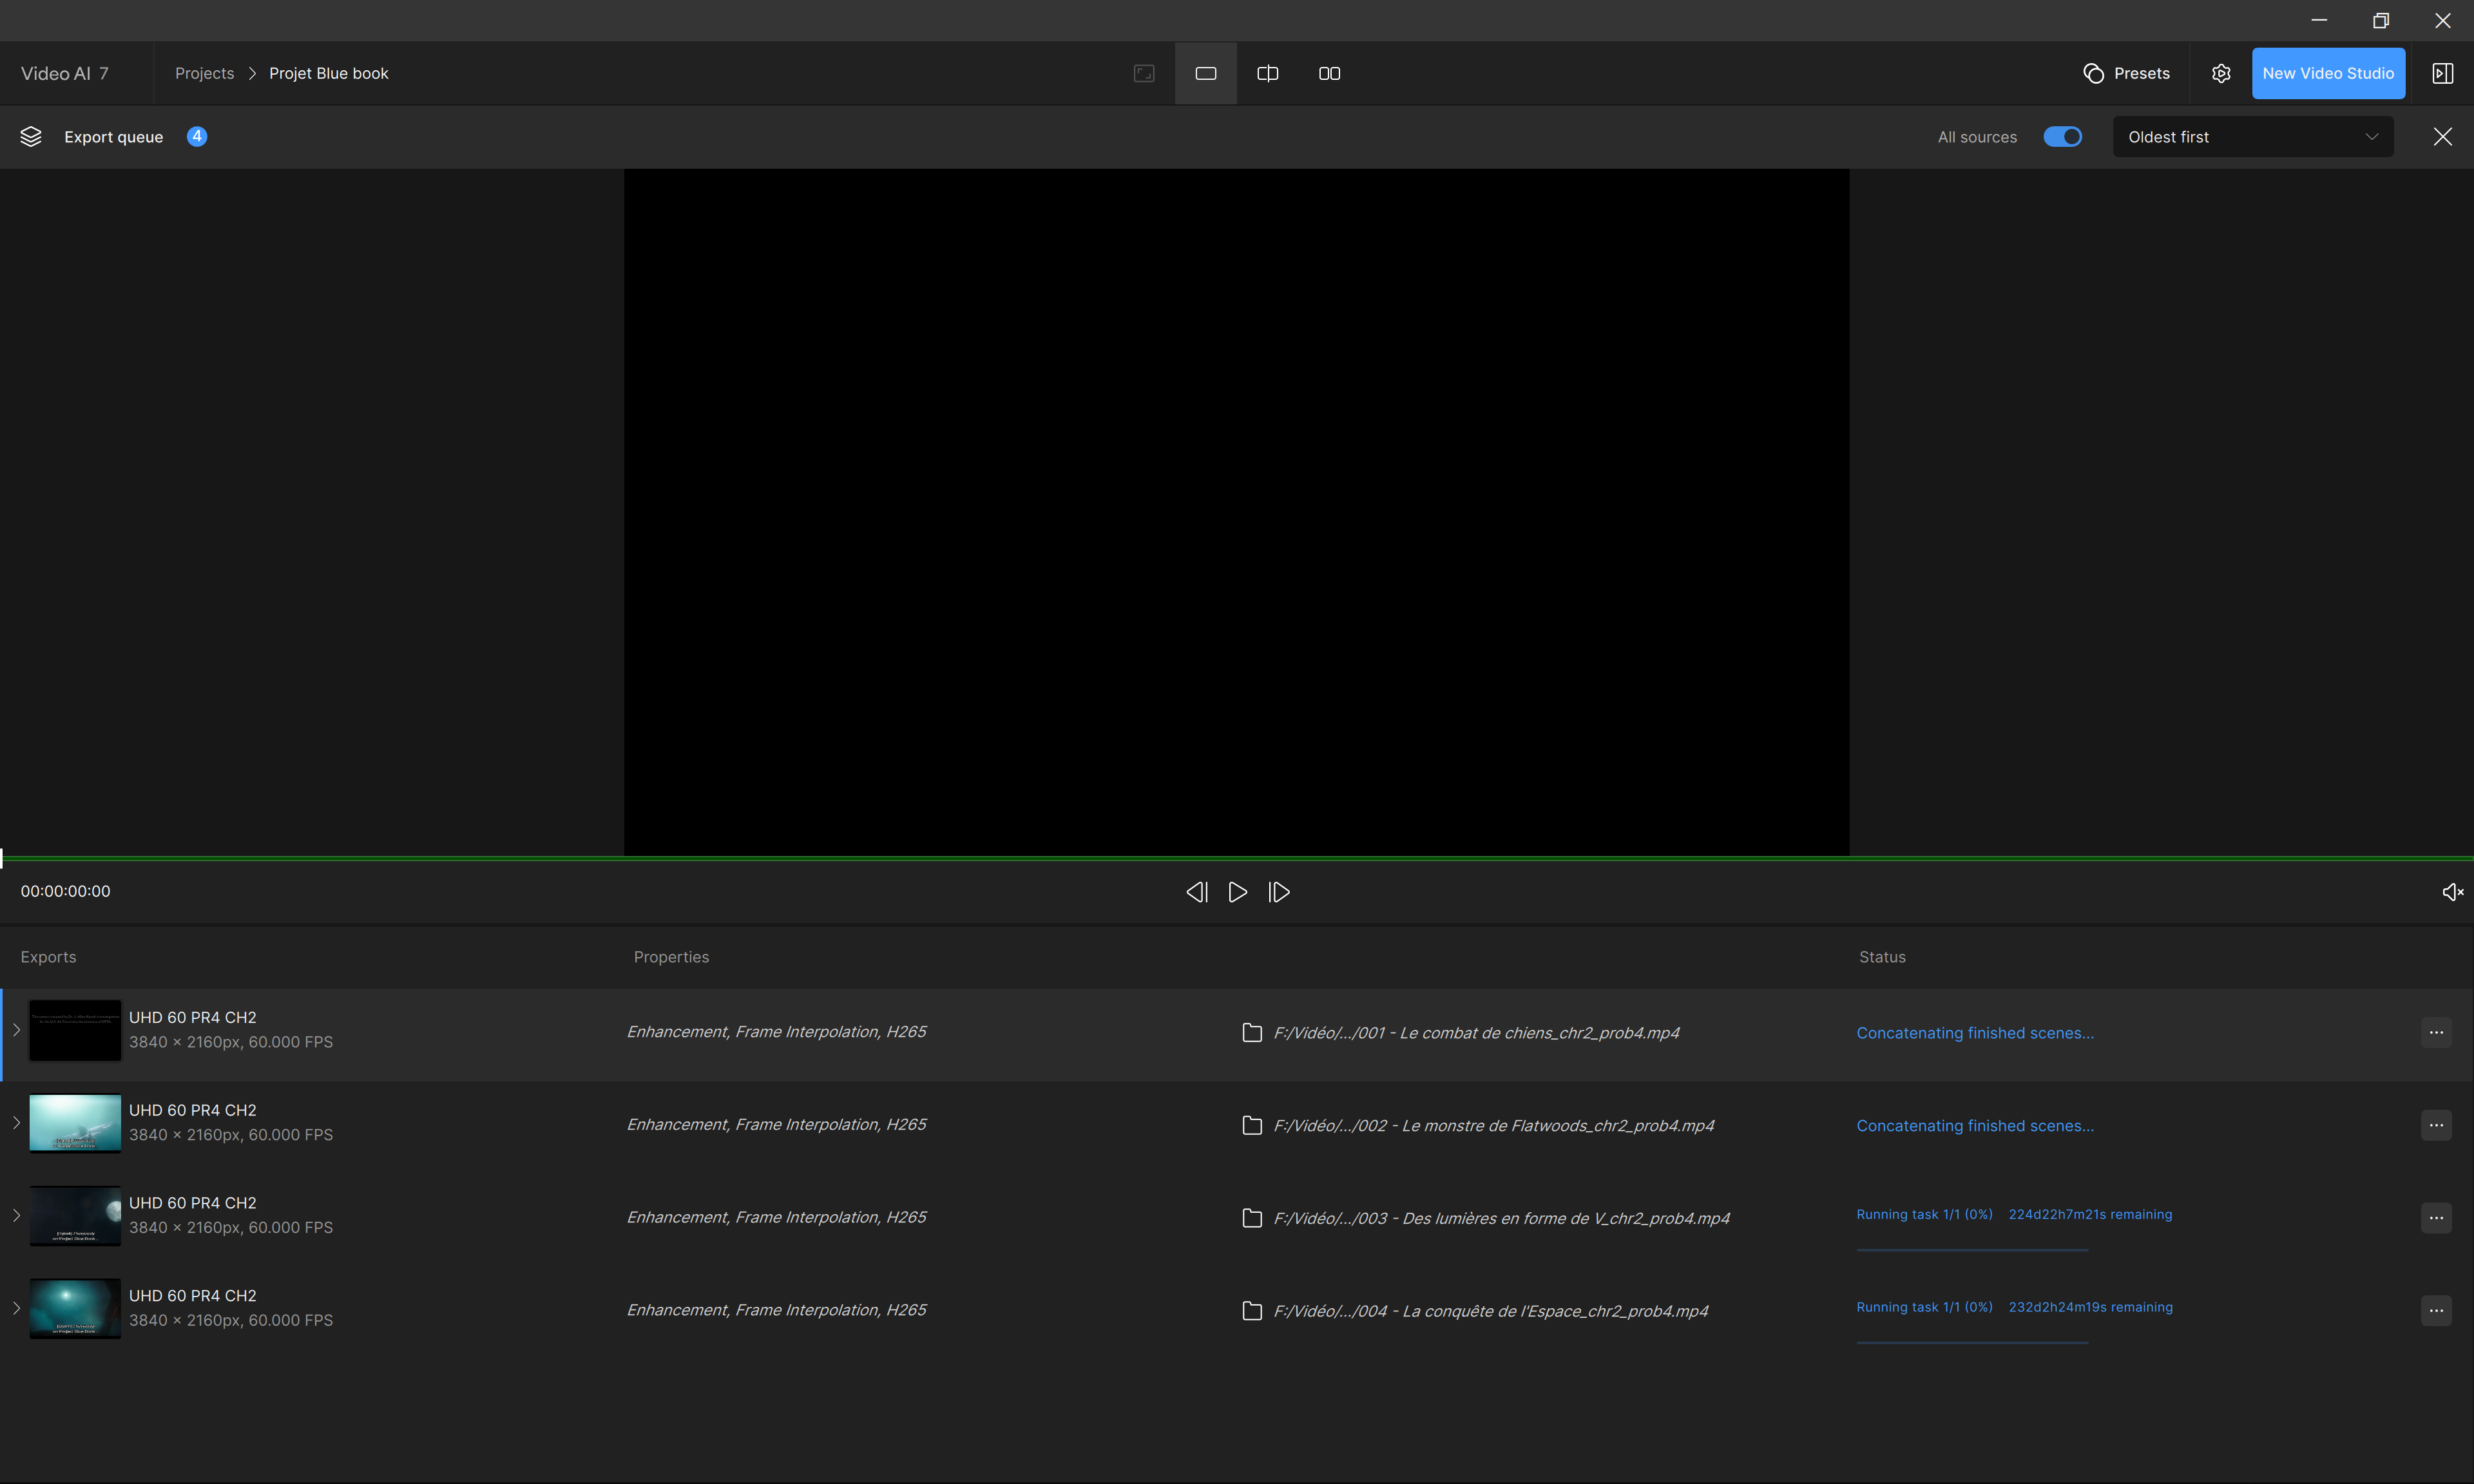The height and width of the screenshot is (1484, 2474).
Task: Expand the Le combat de chiens export row
Action: click(16, 1030)
